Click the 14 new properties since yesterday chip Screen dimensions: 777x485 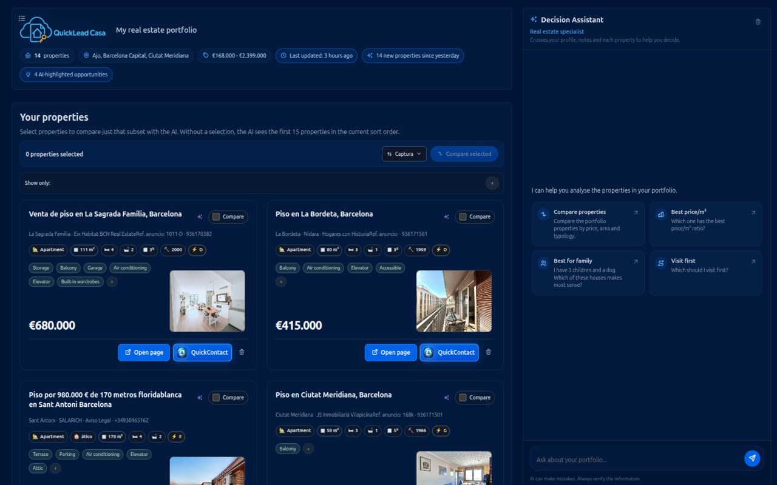click(x=413, y=56)
